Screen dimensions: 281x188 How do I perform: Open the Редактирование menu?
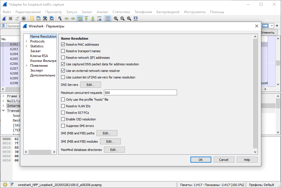point(28,12)
